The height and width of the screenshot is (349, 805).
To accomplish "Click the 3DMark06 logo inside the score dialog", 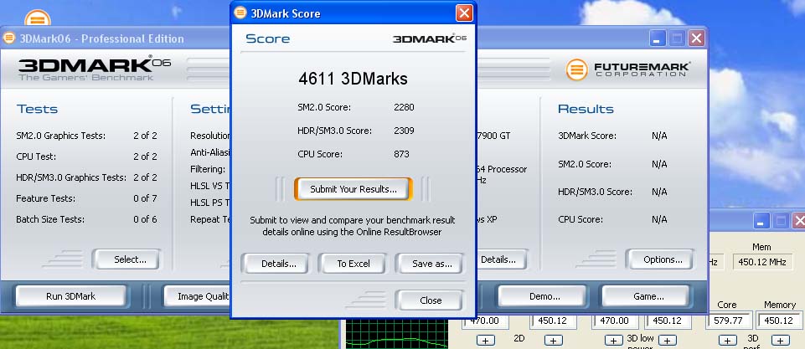I will pos(430,38).
